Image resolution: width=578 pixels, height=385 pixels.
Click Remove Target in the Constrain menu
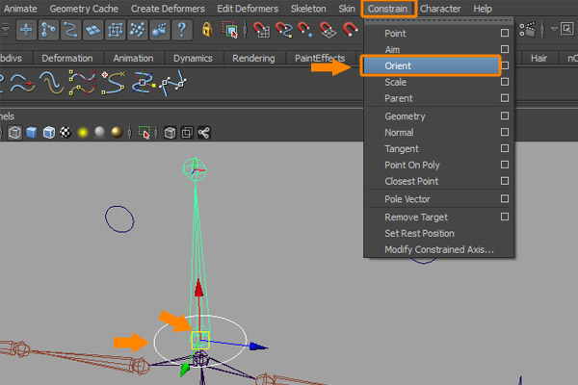pyautogui.click(x=416, y=217)
